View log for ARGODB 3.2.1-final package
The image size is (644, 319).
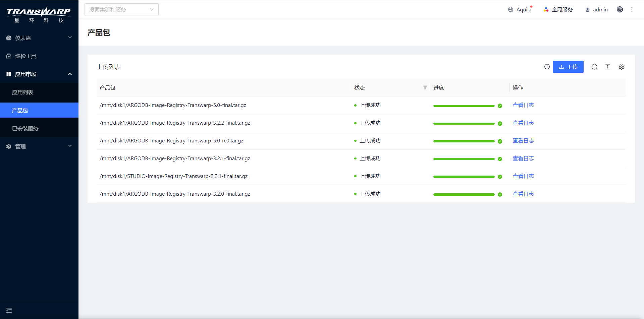[x=523, y=158]
